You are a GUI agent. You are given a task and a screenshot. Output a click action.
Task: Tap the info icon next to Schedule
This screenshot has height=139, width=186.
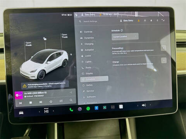click(x=122, y=31)
